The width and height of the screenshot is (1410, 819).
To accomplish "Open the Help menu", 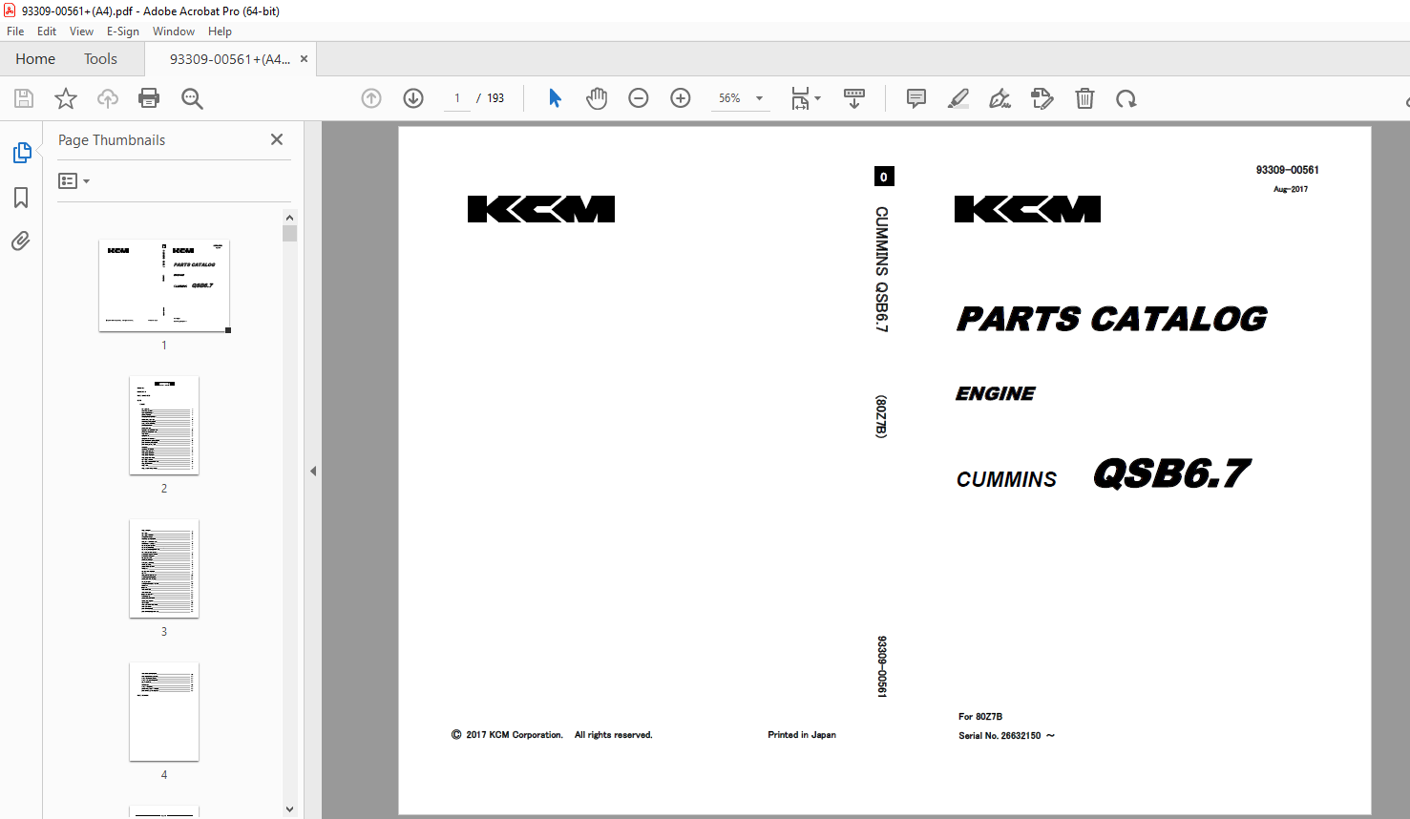I will pyautogui.click(x=220, y=31).
